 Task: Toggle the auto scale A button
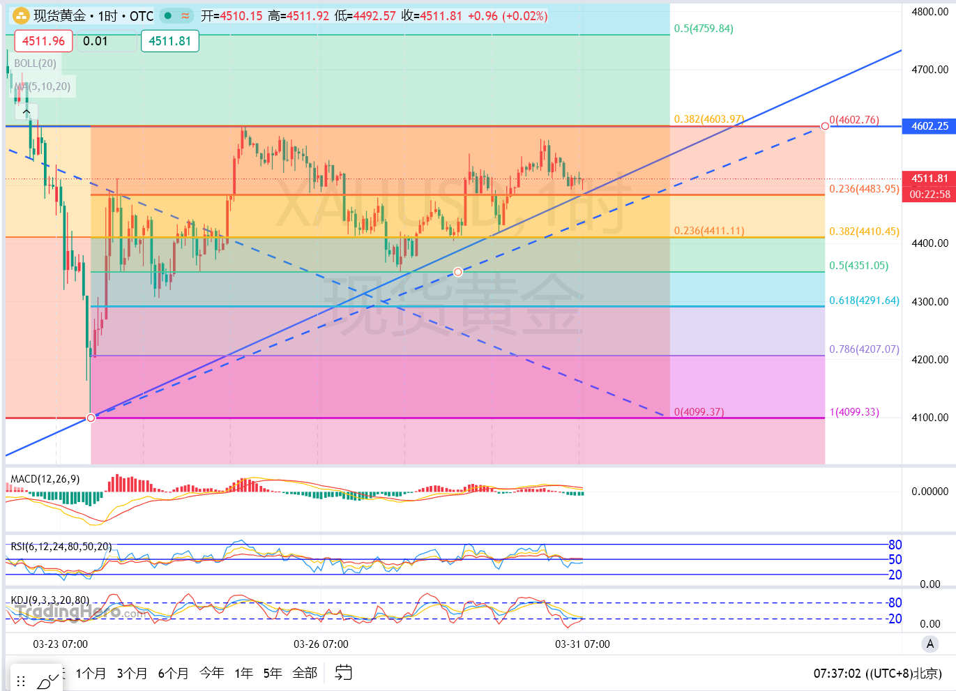930,644
